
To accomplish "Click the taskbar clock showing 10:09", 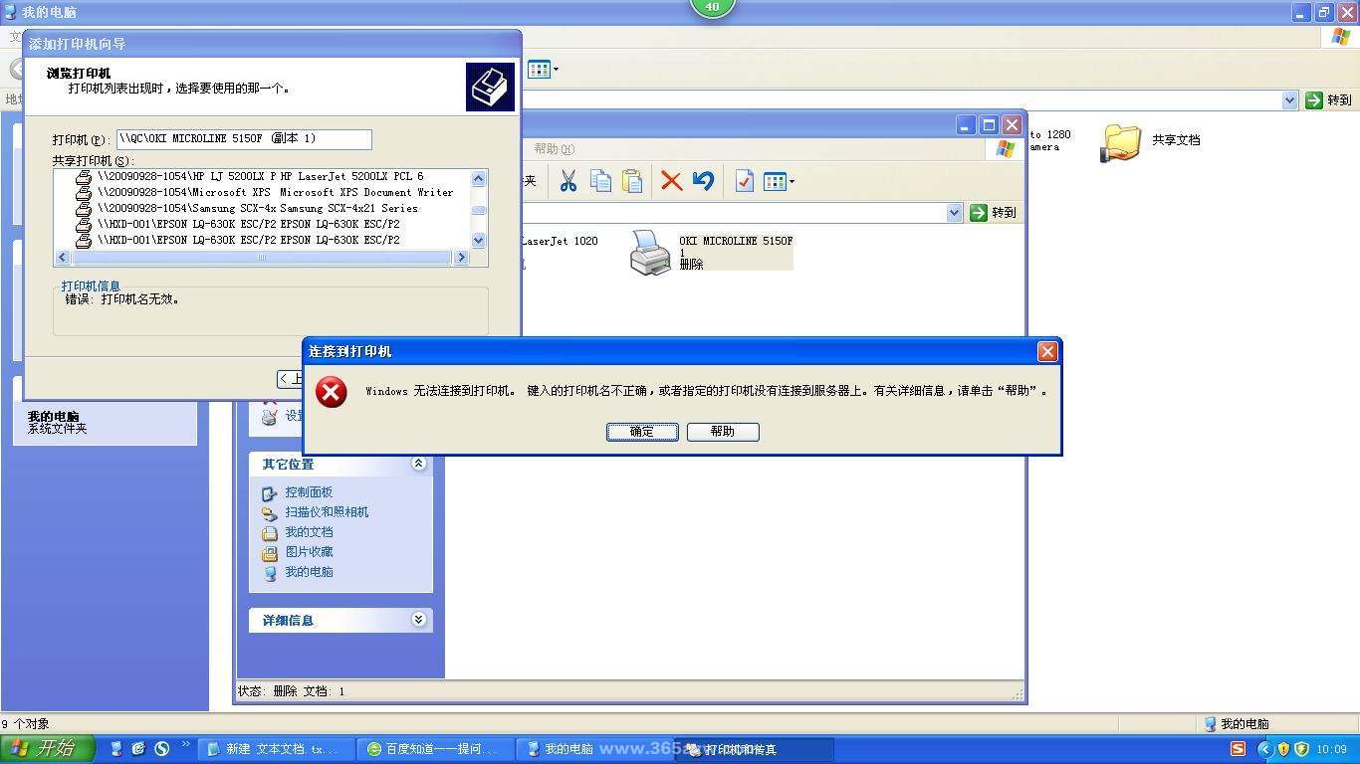I will [x=1331, y=749].
